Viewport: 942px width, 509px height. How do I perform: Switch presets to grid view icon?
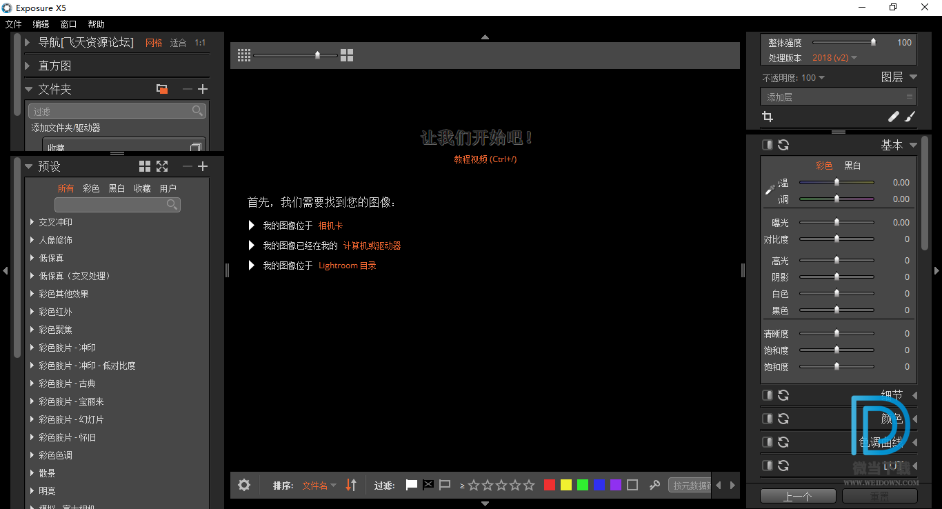tap(145, 166)
